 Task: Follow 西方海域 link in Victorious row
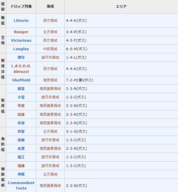[x=50, y=40]
